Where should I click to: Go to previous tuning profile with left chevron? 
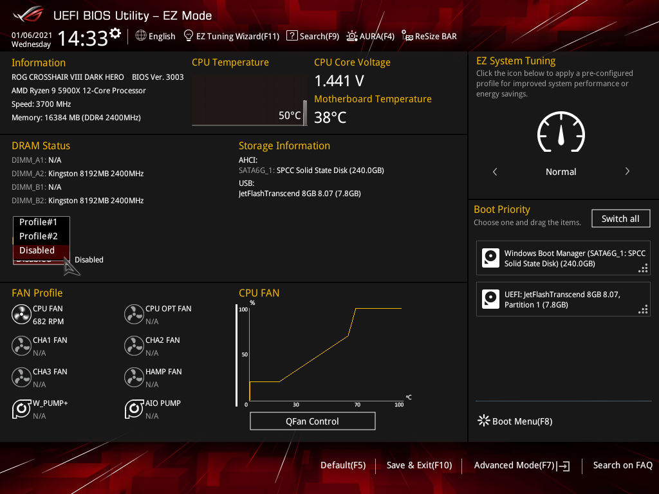click(x=495, y=171)
